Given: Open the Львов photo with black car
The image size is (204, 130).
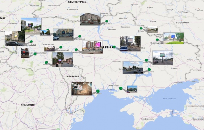Looking at the screenshot, I should coord(15,38).
